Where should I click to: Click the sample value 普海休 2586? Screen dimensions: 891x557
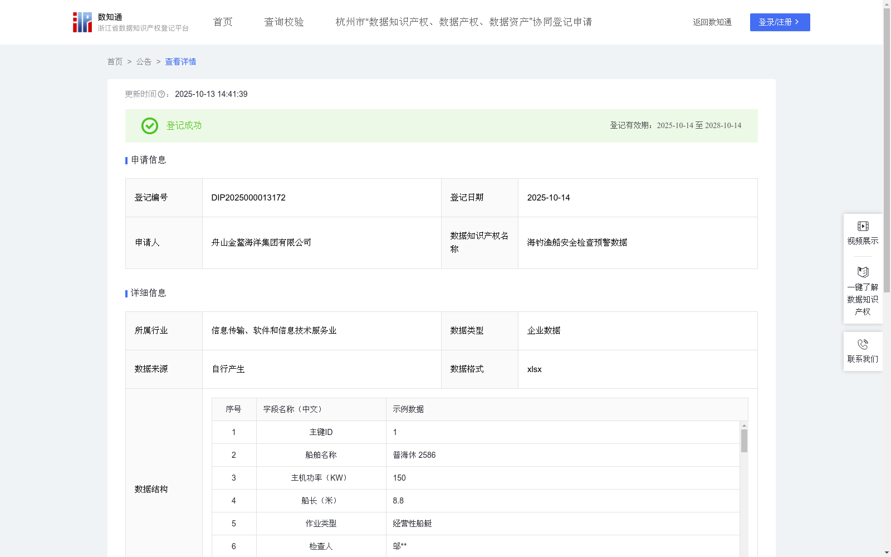point(414,455)
